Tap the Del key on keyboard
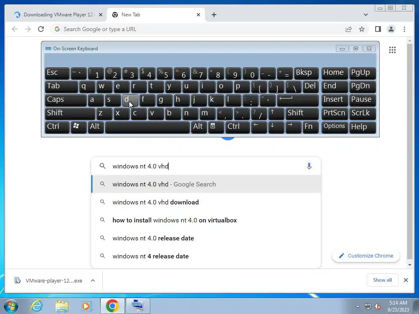The image size is (419, 314). point(311,87)
